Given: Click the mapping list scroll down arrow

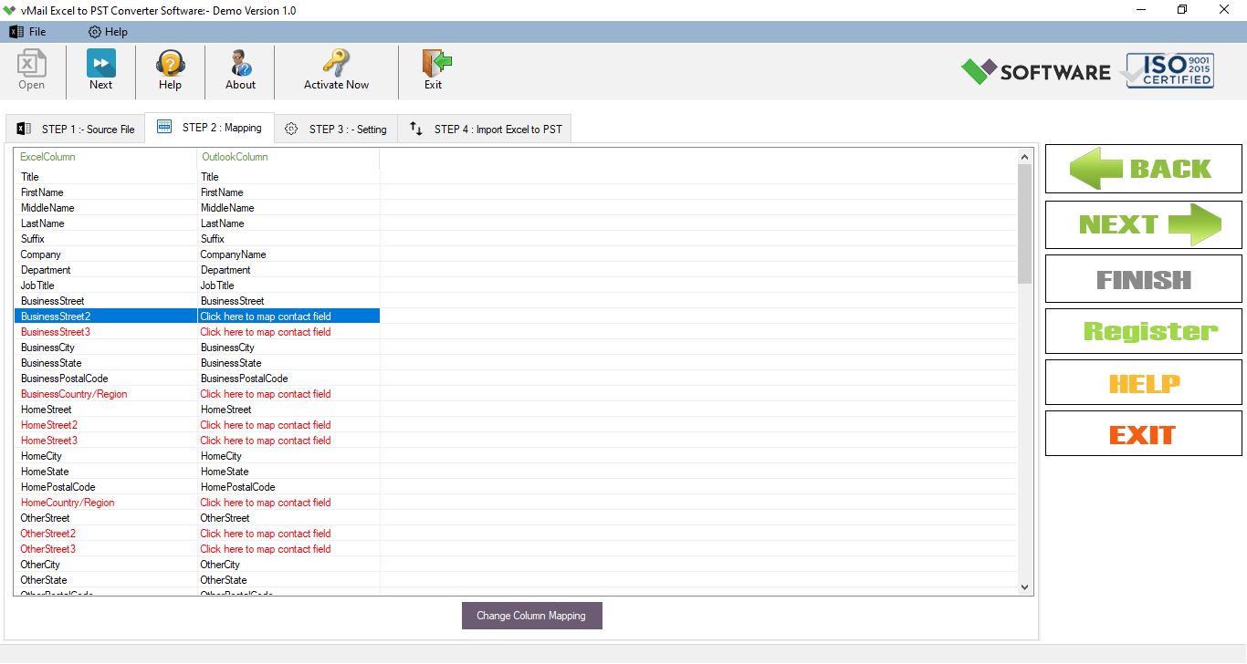Looking at the screenshot, I should (1025, 587).
